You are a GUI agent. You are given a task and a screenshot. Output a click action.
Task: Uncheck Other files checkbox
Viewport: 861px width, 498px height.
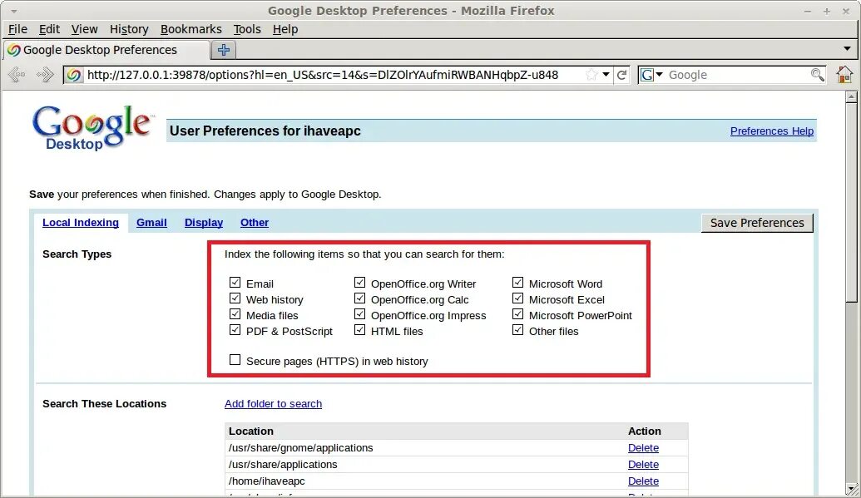point(517,330)
